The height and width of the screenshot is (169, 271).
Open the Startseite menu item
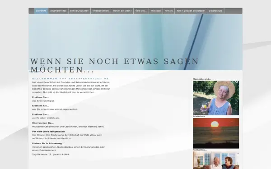[x=41, y=11]
